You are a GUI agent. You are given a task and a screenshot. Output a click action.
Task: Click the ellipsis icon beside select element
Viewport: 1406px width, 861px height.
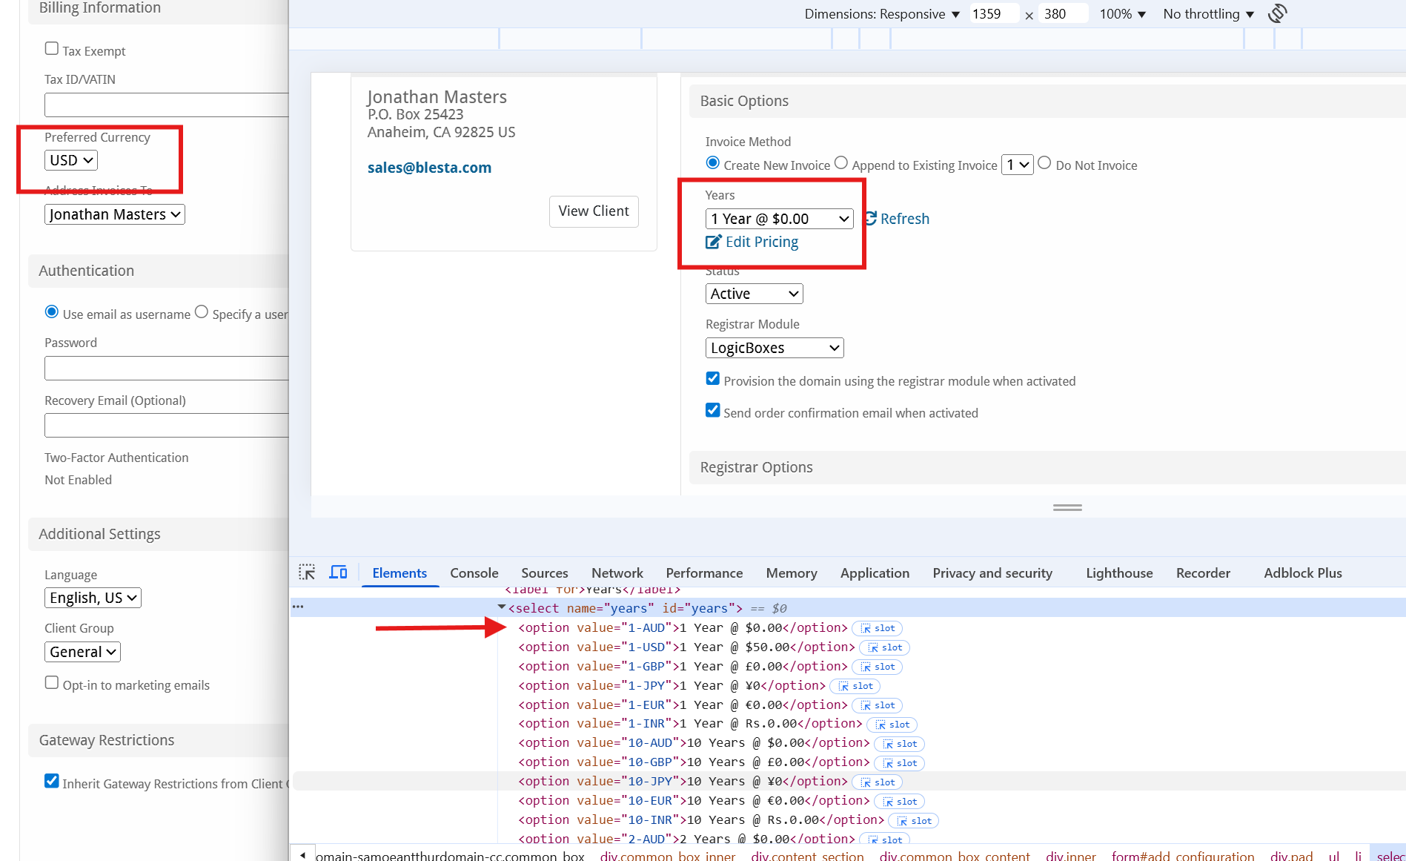(298, 607)
